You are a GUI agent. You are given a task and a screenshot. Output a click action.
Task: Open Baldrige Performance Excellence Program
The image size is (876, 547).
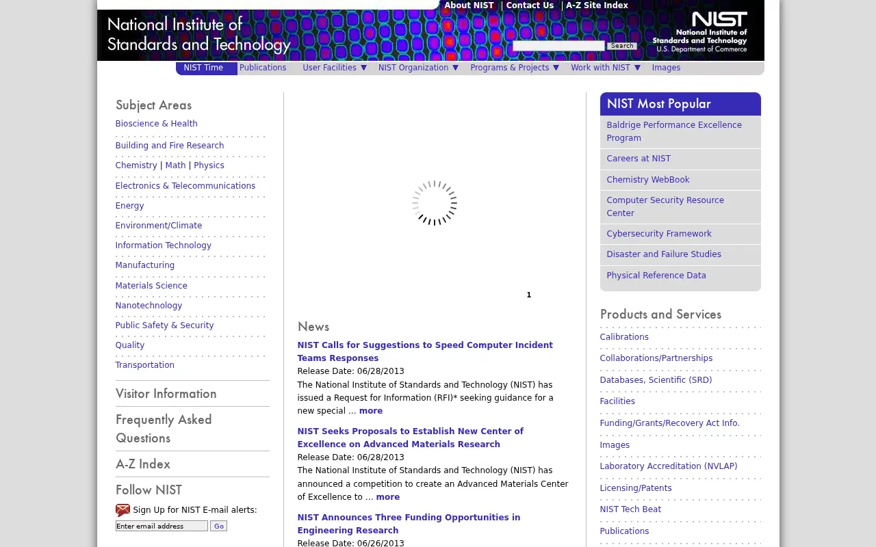click(674, 131)
